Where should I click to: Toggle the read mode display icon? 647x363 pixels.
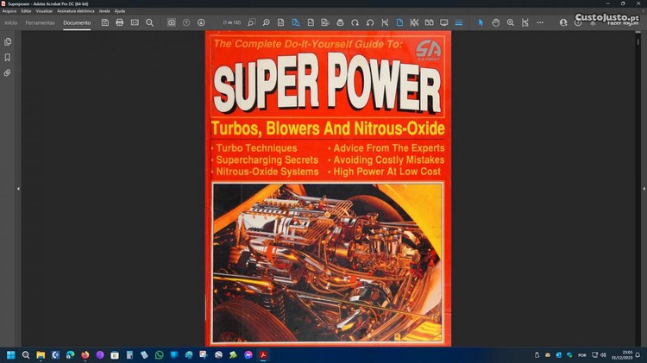(x=444, y=22)
